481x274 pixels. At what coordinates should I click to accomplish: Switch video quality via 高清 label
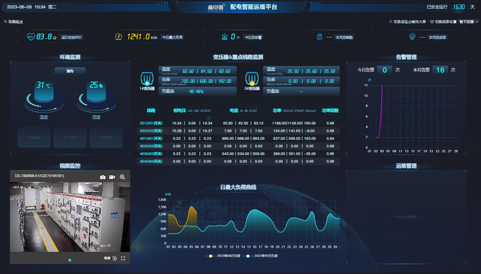pyautogui.click(x=107, y=258)
